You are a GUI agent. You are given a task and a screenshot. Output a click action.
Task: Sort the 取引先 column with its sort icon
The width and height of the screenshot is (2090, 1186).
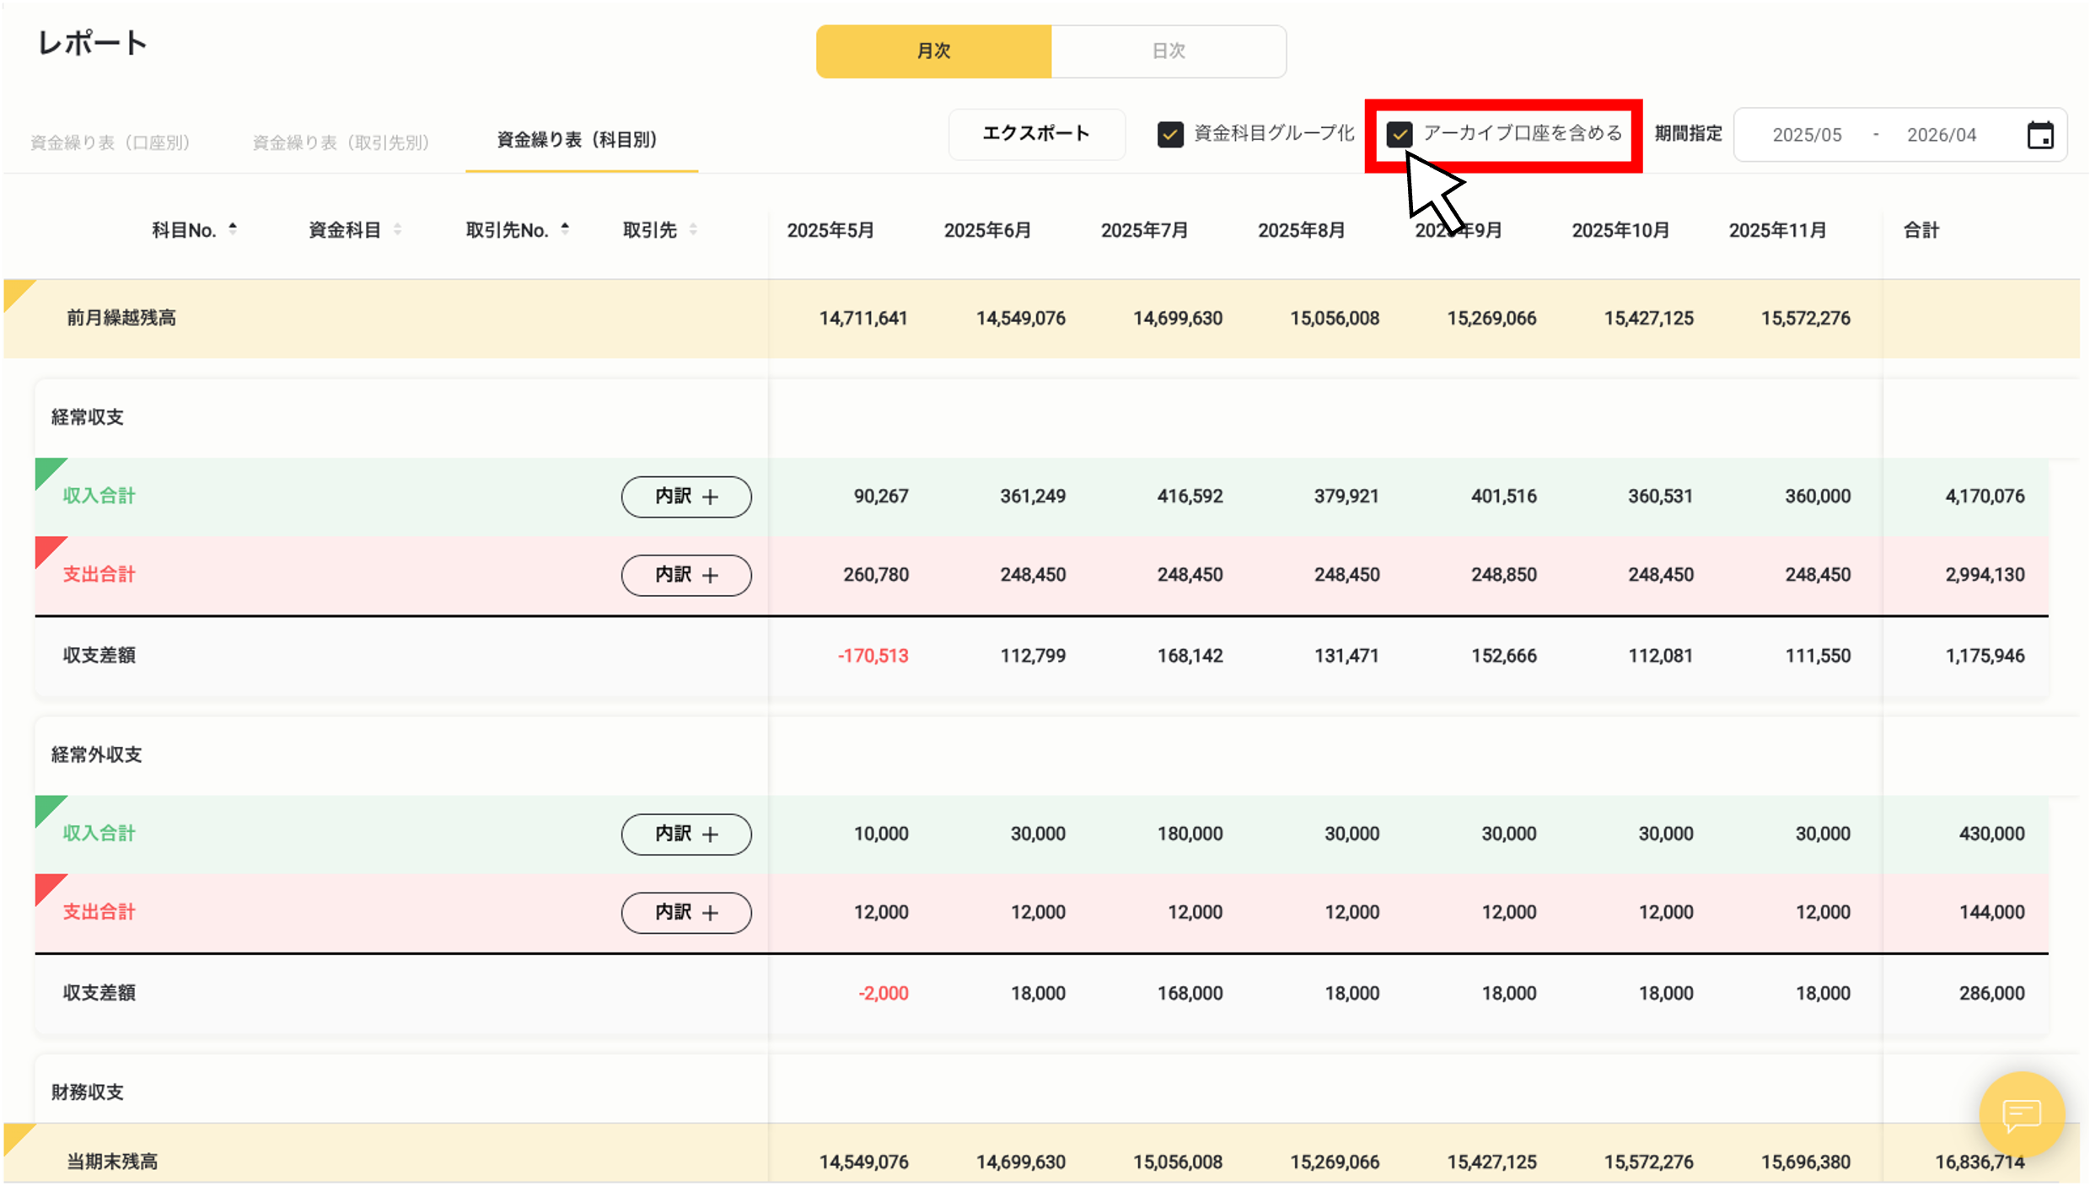692,228
